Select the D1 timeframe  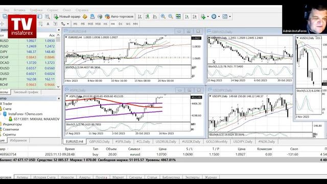121,24
